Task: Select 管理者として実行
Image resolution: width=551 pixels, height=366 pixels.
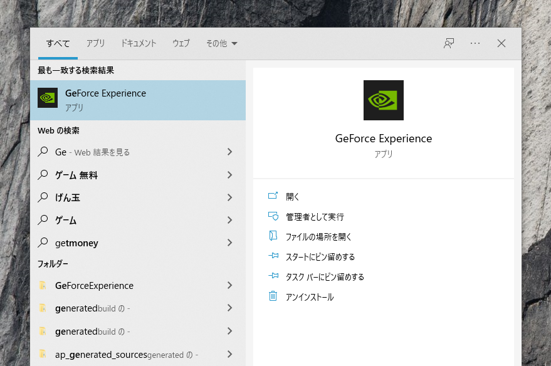Action: pyautogui.click(x=315, y=217)
